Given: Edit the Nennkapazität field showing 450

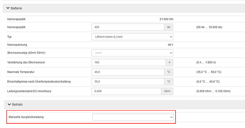Looking at the screenshot, I should [128, 27].
